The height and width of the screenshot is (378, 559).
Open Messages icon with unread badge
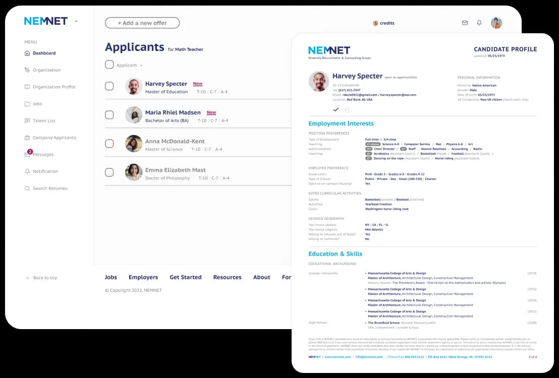(x=28, y=154)
